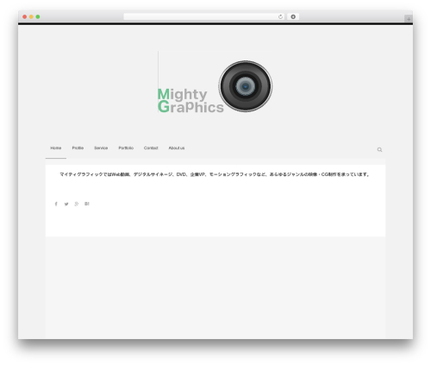Navigate to Portfolio
The image size is (431, 365).
click(126, 148)
